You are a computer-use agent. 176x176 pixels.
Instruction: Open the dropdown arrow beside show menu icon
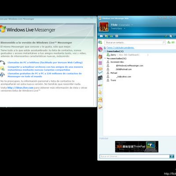coord(174,36)
